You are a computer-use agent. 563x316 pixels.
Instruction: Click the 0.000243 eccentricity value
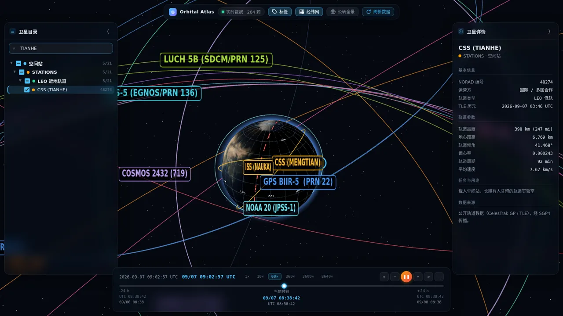coord(542,154)
